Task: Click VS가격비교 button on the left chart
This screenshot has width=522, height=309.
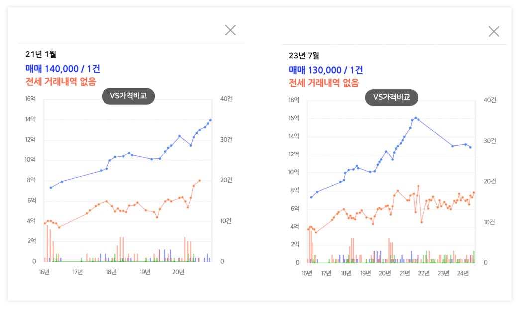Action: [x=128, y=96]
